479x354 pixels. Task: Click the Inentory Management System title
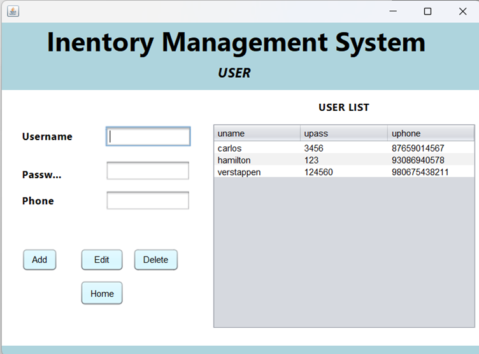(236, 43)
